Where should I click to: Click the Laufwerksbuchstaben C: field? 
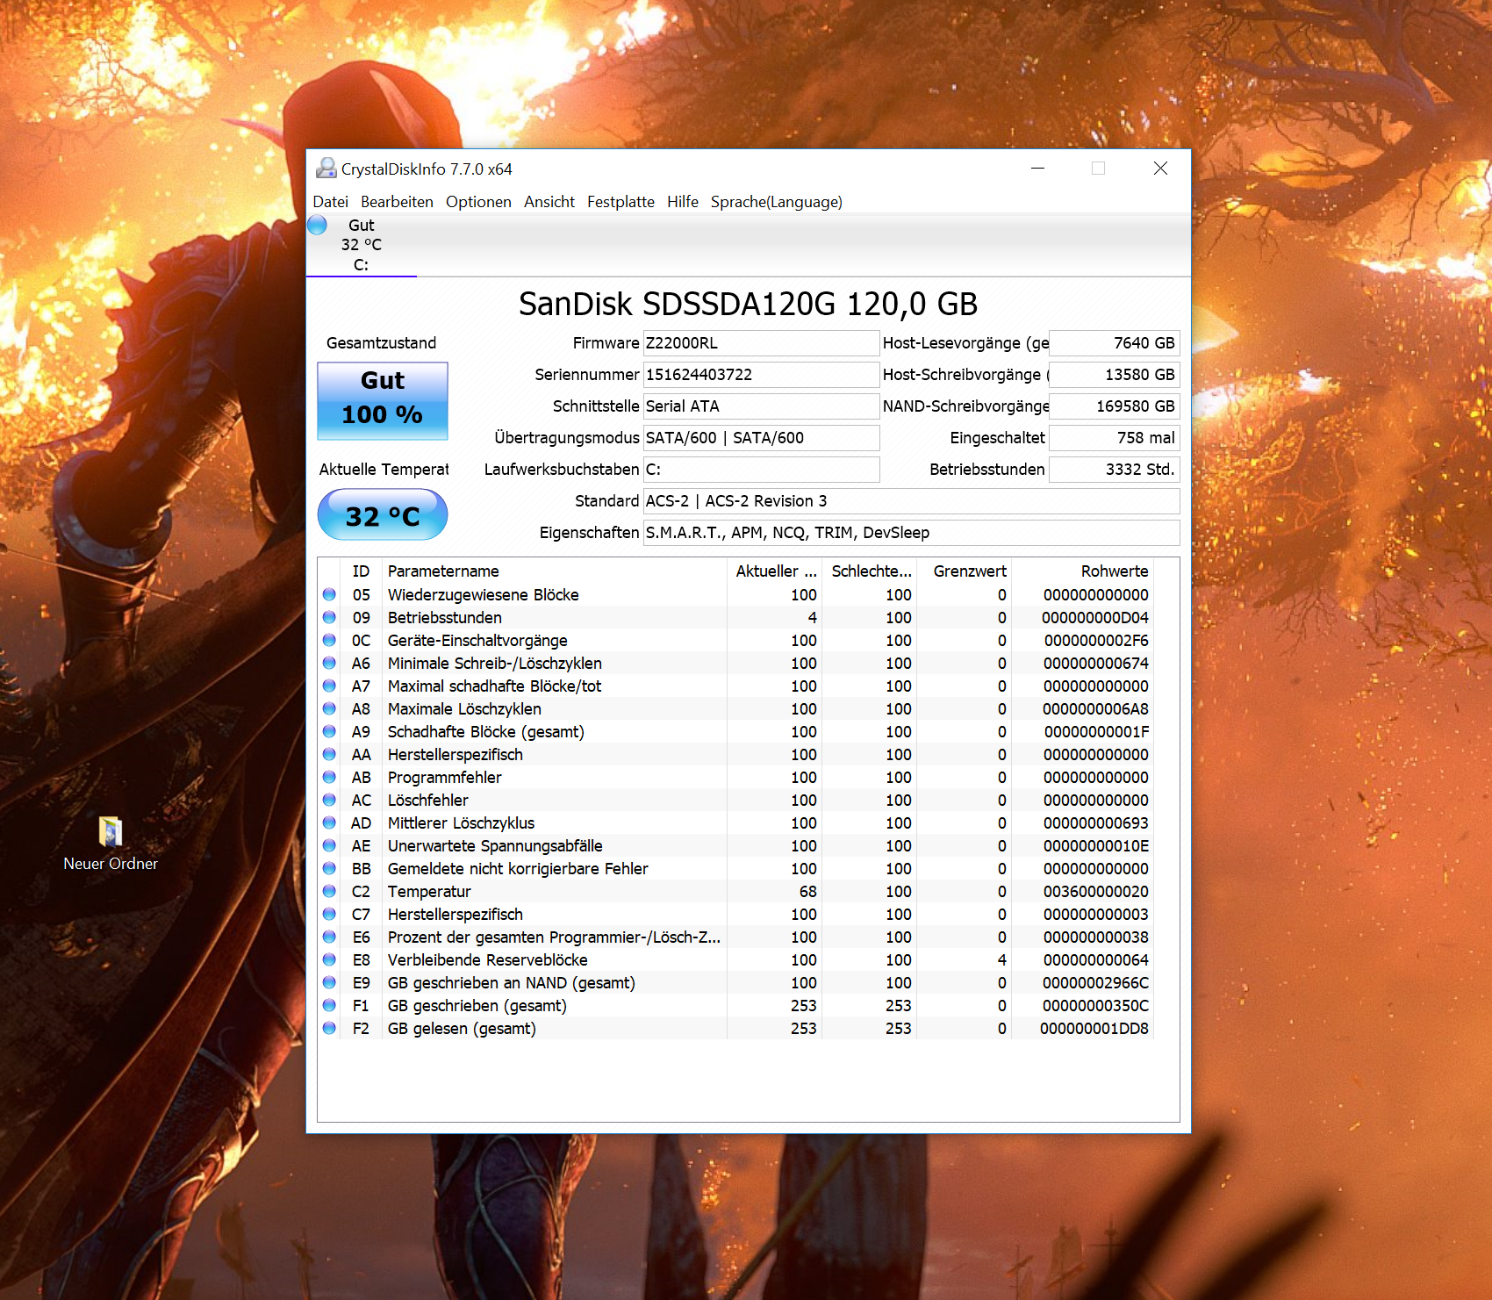pos(761,470)
